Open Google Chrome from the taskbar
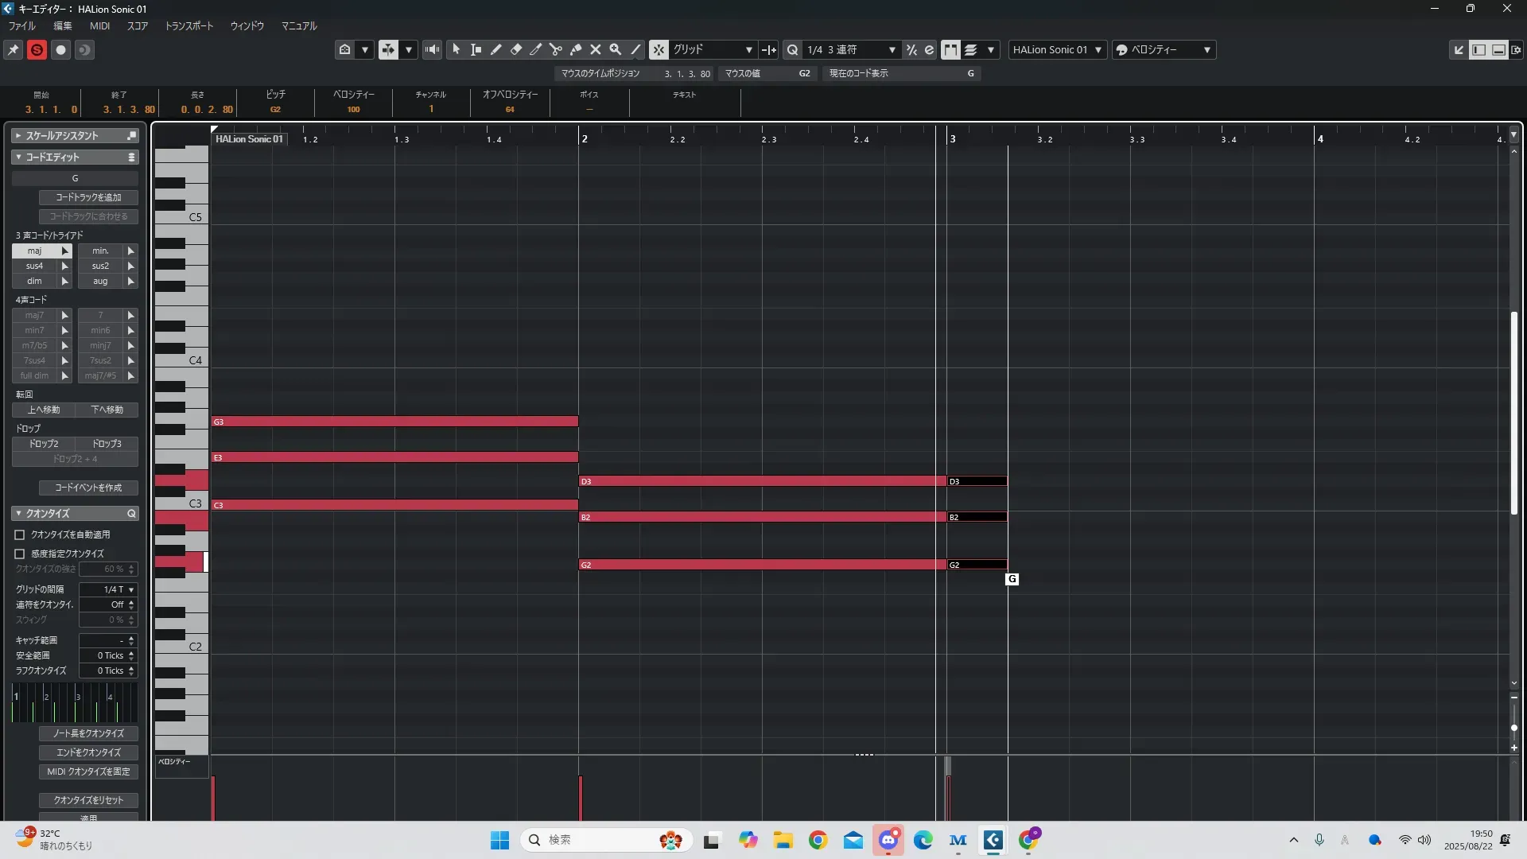This screenshot has width=1527, height=859. click(818, 840)
